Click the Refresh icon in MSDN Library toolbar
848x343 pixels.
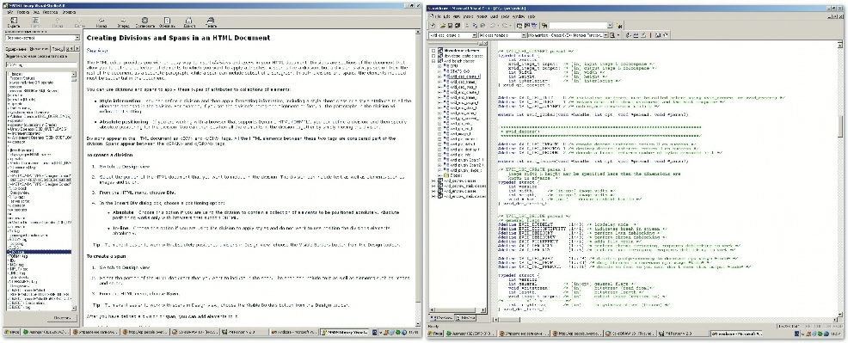tap(167, 21)
